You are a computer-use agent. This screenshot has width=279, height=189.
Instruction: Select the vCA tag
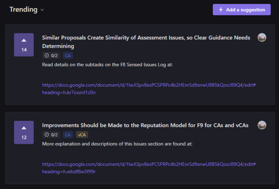tap(82, 135)
